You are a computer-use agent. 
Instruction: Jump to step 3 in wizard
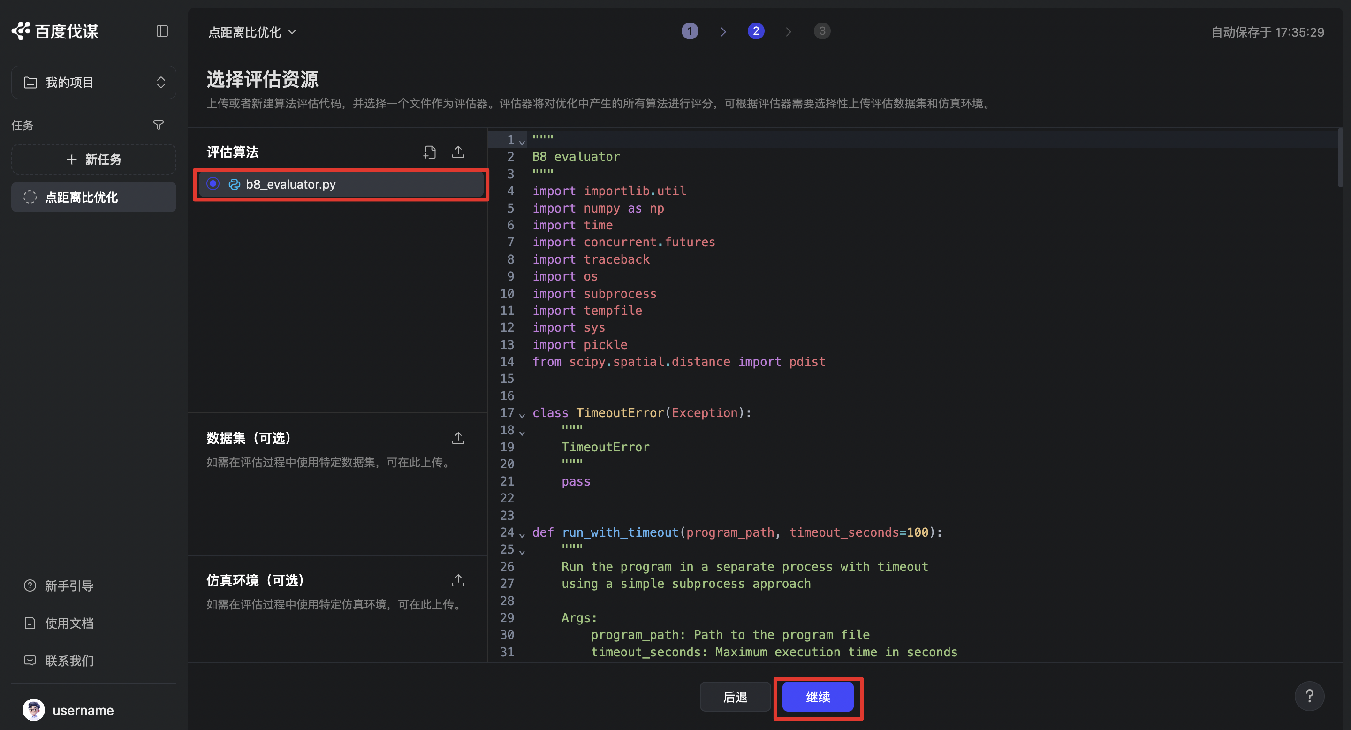(x=821, y=31)
